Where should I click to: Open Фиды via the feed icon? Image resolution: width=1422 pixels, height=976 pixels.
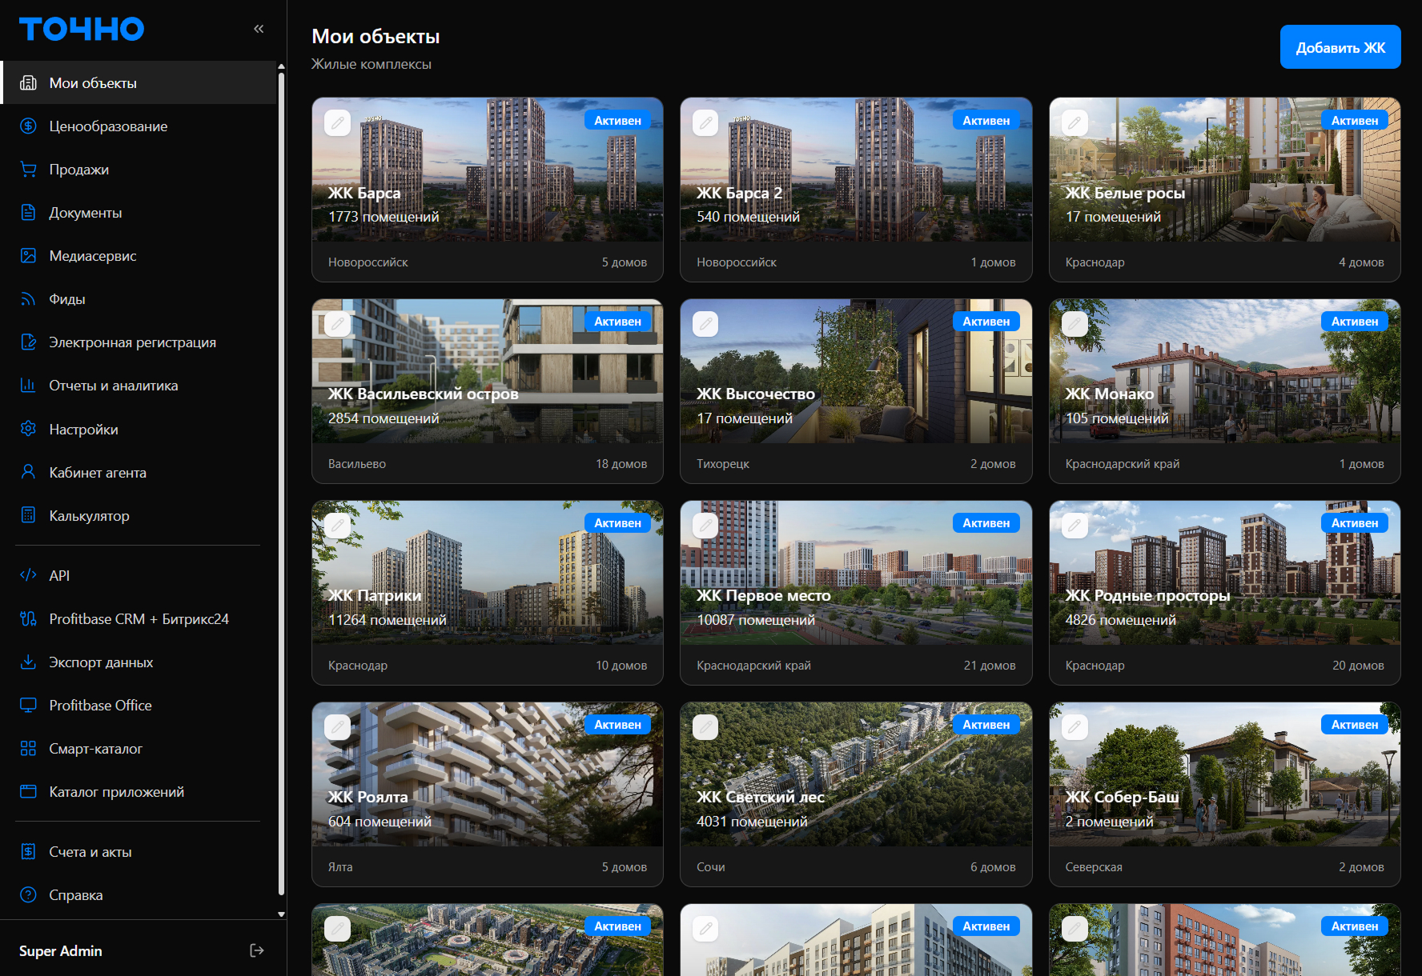[x=28, y=298]
